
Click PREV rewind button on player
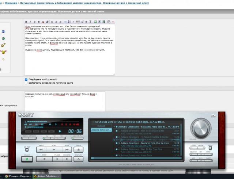pos(41,149)
